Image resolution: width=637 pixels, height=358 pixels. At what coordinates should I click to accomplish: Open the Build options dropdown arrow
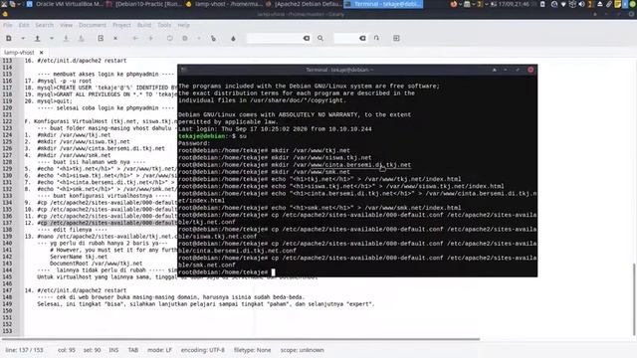coord(199,38)
